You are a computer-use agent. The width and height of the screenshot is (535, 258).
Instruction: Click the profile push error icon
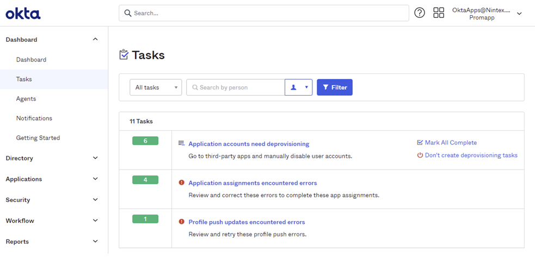181,222
